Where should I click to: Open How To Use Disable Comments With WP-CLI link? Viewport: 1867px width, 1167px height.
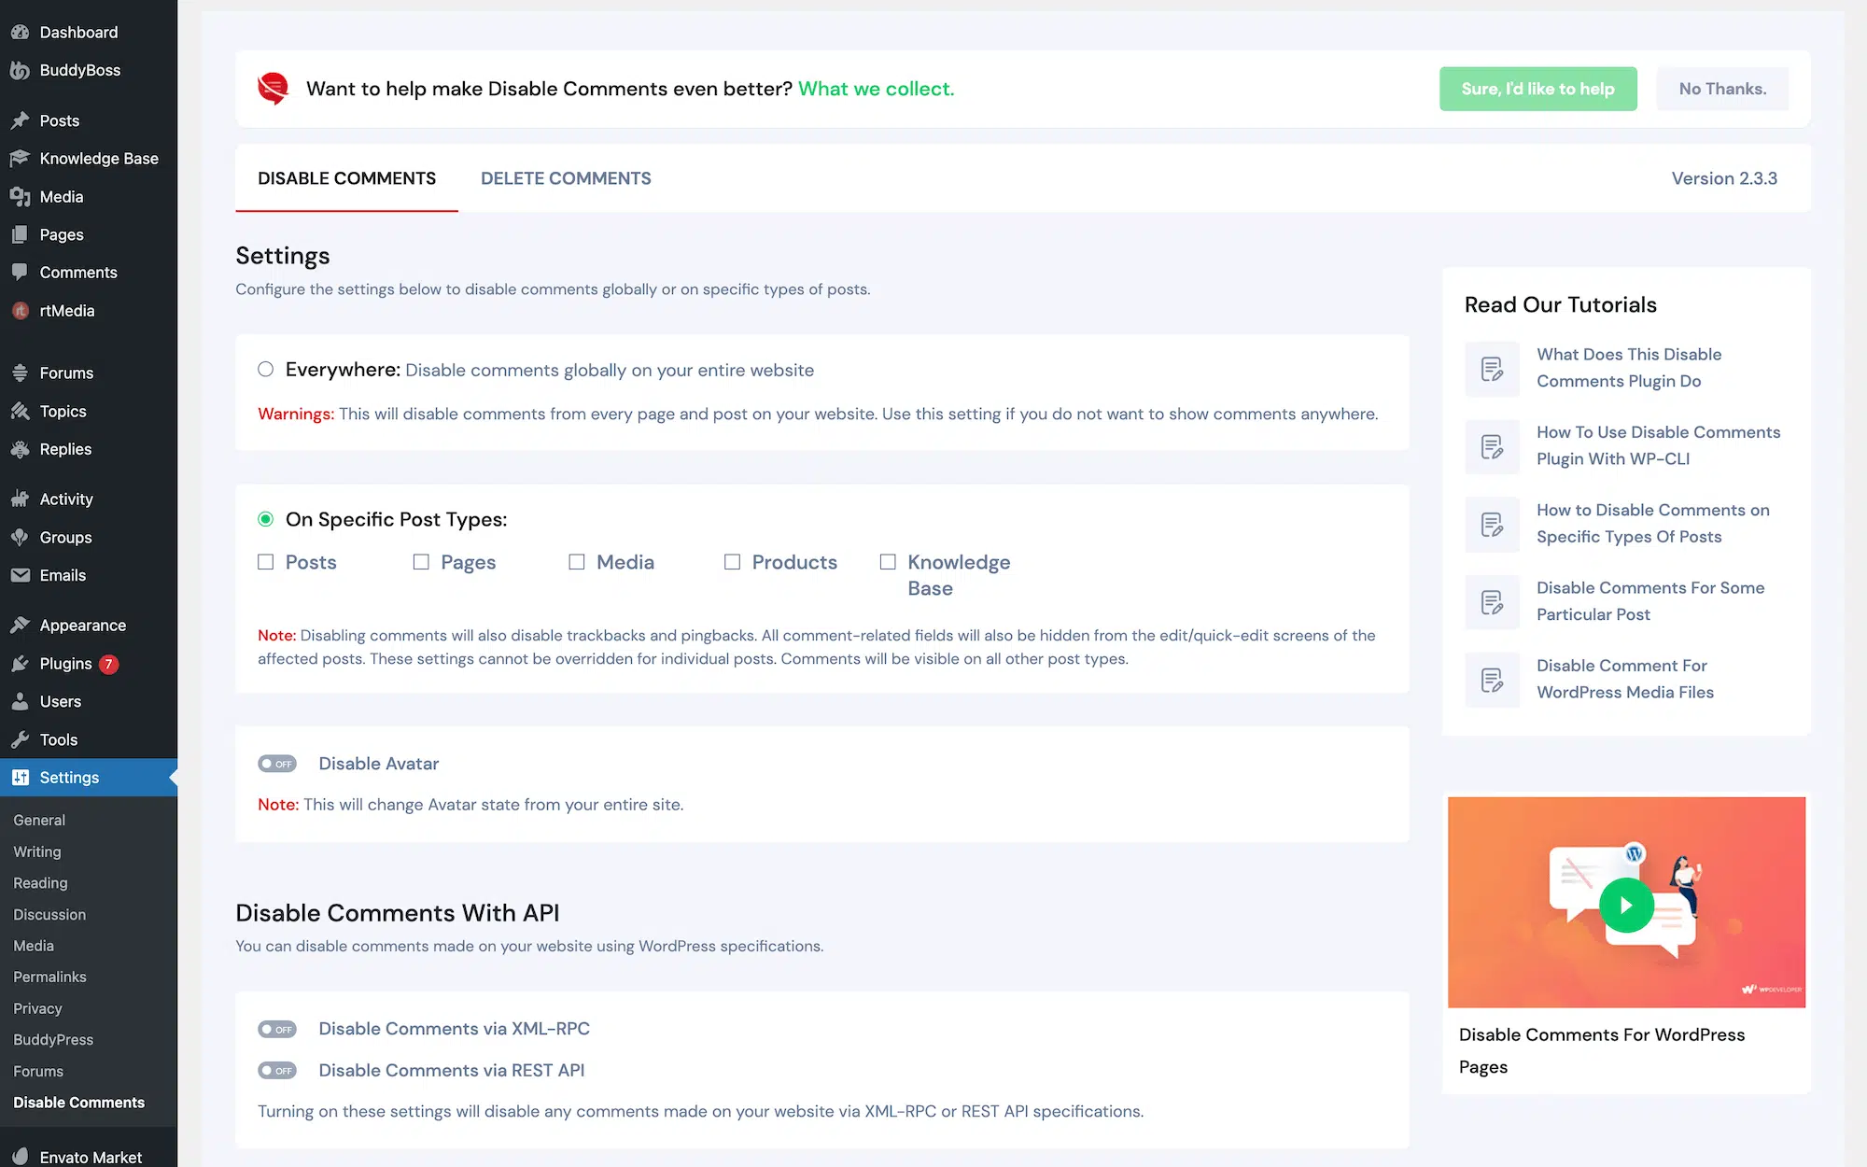click(x=1658, y=445)
